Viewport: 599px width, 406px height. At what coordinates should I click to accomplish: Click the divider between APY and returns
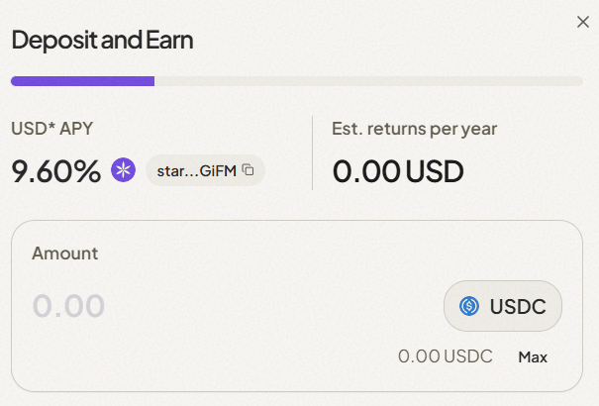point(312,152)
